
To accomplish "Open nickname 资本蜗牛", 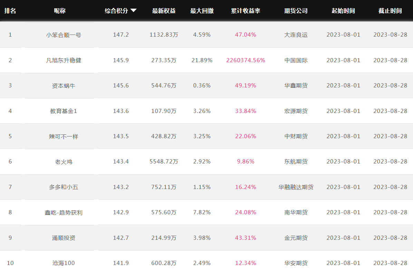I will (x=64, y=86).
